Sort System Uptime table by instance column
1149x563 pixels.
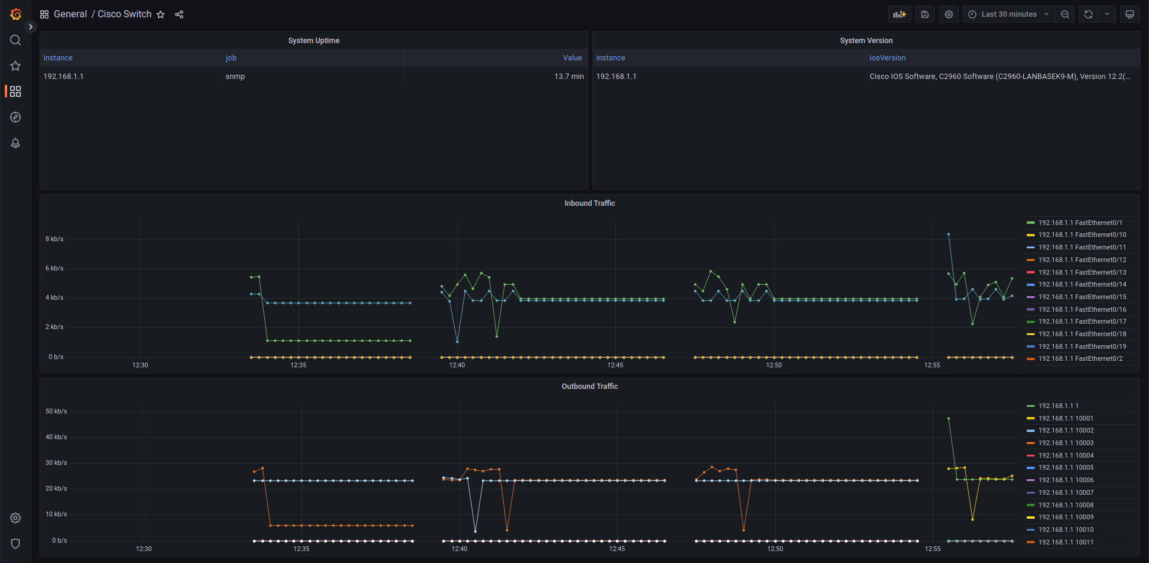[58, 58]
